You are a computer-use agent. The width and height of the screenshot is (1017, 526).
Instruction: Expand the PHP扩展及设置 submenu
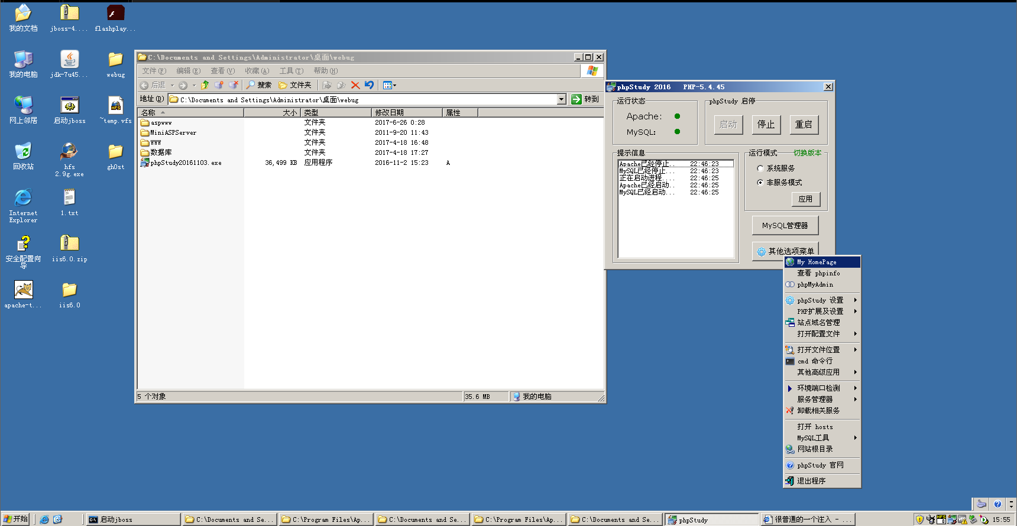(x=822, y=311)
